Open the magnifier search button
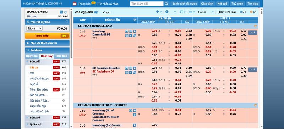The height and width of the screenshot is (129, 284). (166, 4)
